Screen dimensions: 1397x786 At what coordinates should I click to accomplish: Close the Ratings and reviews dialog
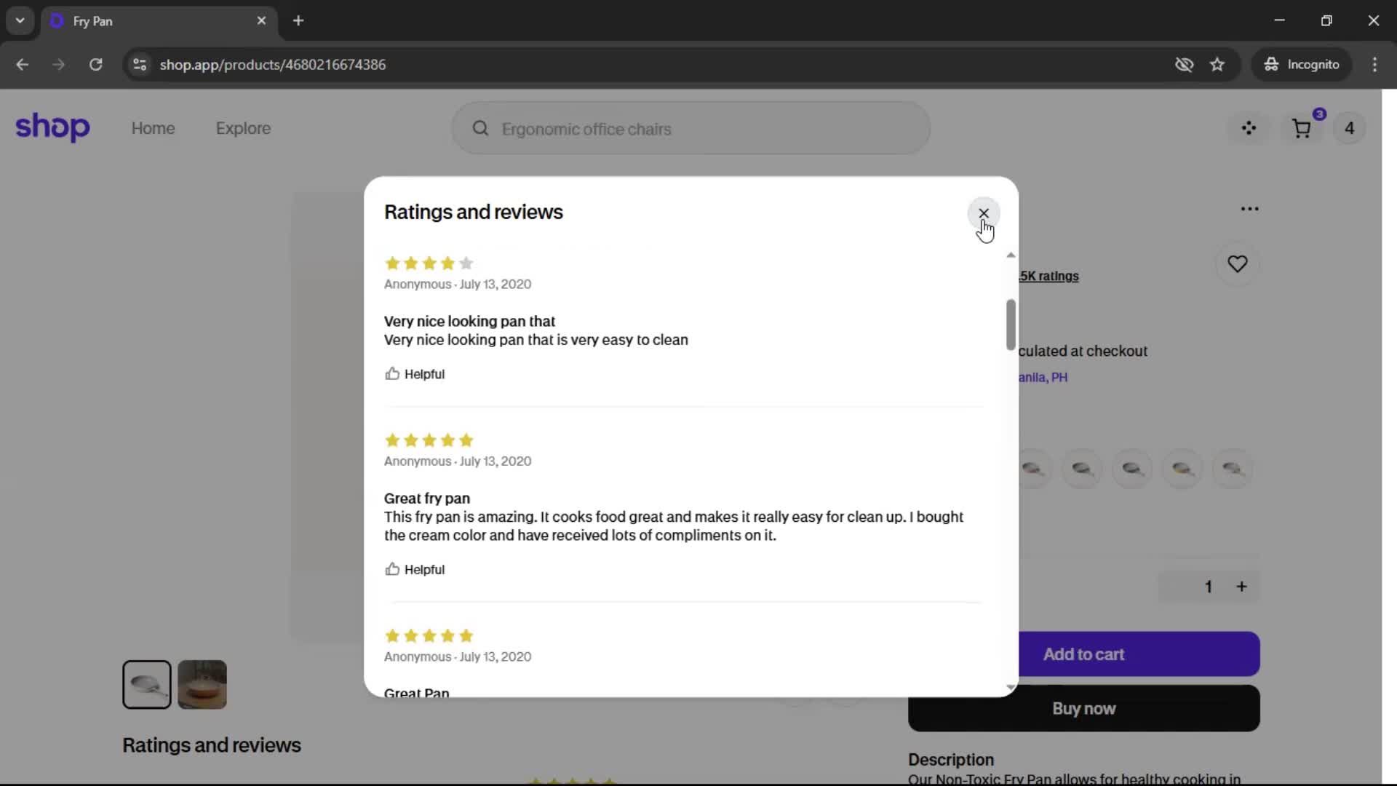click(x=983, y=213)
